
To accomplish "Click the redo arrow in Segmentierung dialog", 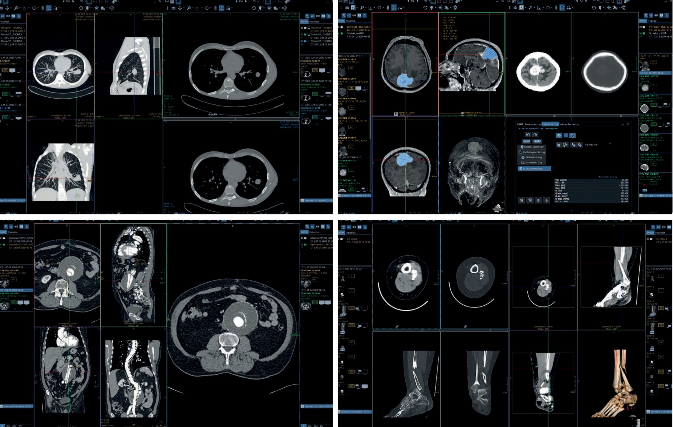I will (535, 134).
